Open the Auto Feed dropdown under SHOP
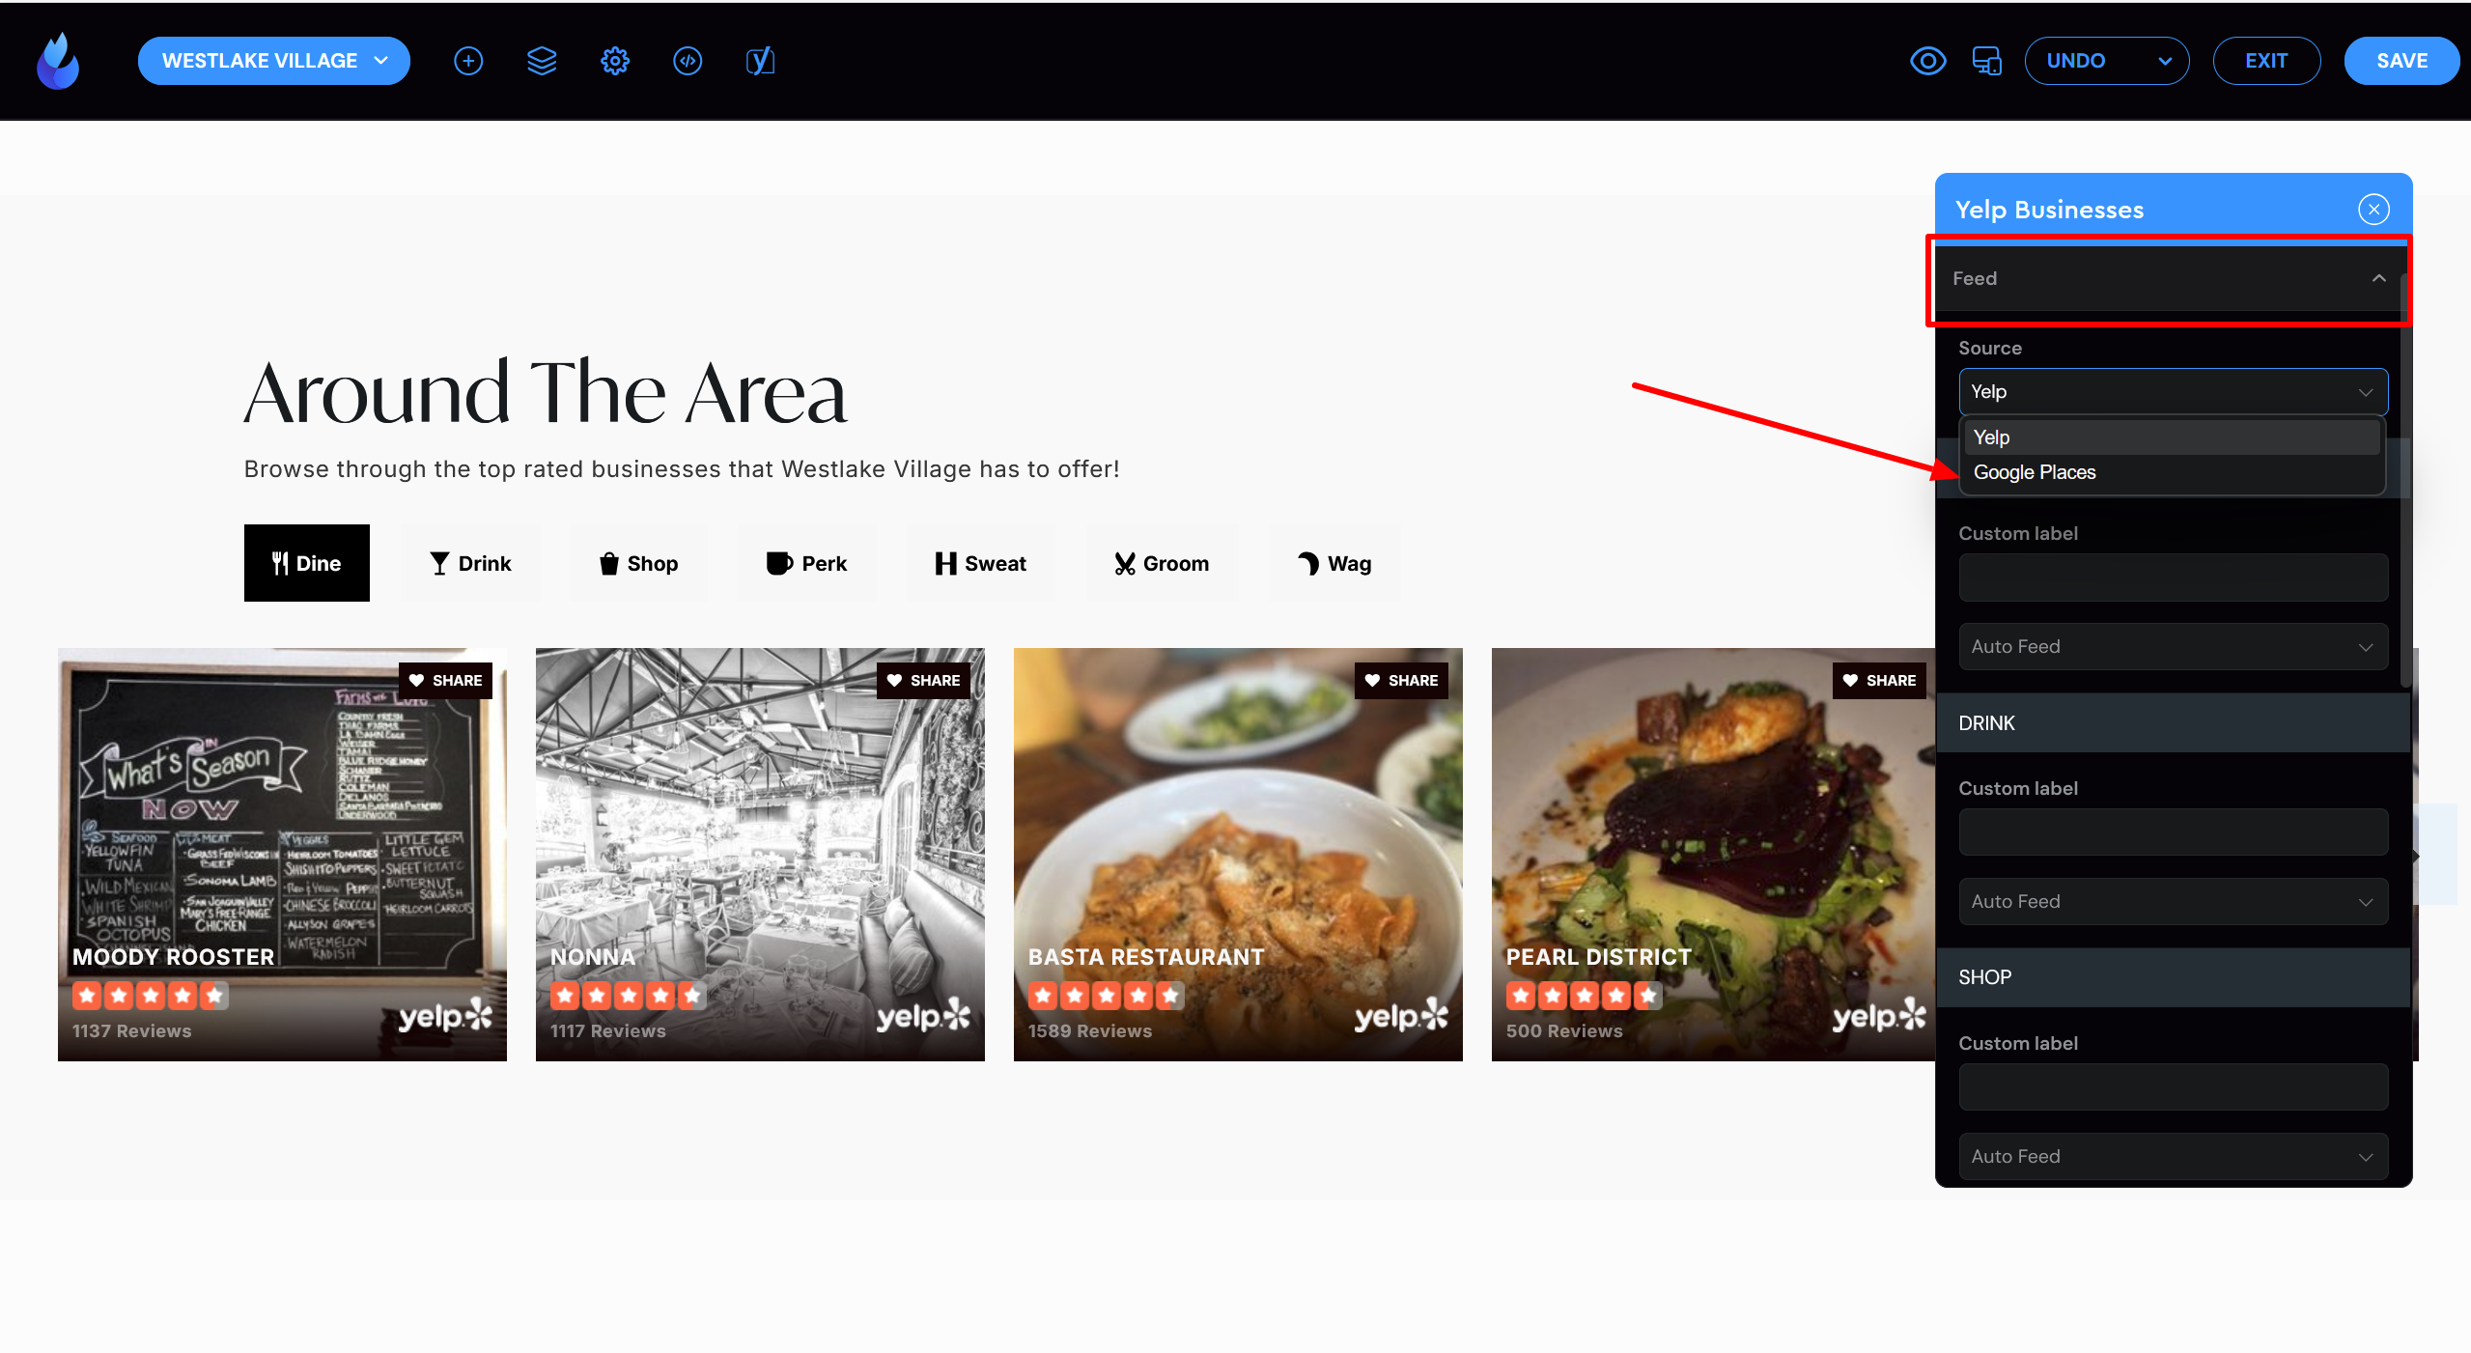 2173,1156
